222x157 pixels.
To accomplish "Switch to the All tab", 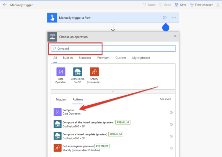I will pos(55,58).
